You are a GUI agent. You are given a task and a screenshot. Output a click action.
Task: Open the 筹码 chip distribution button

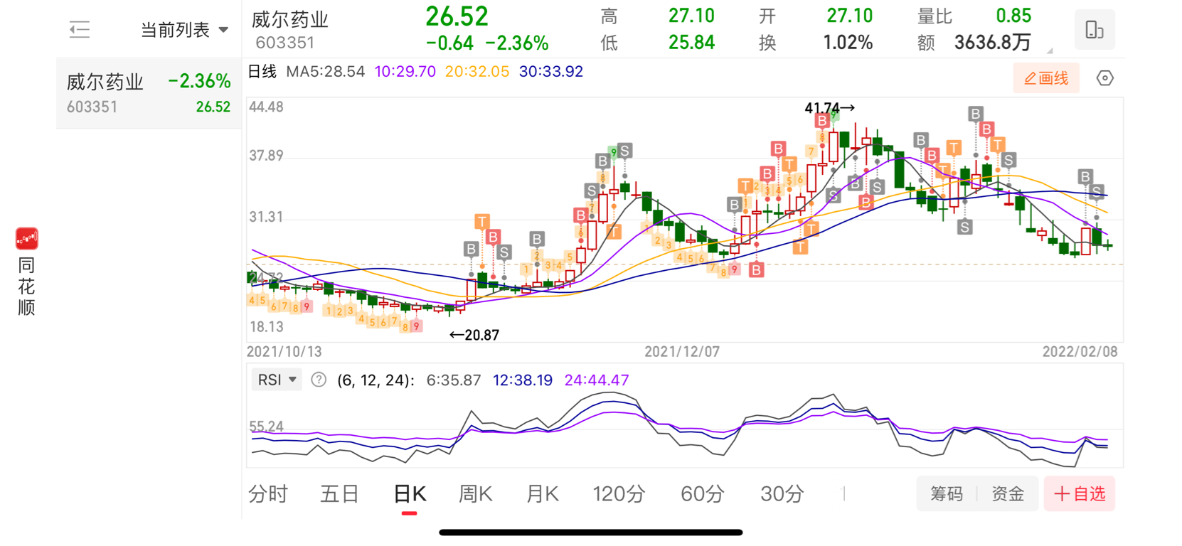pyautogui.click(x=947, y=493)
